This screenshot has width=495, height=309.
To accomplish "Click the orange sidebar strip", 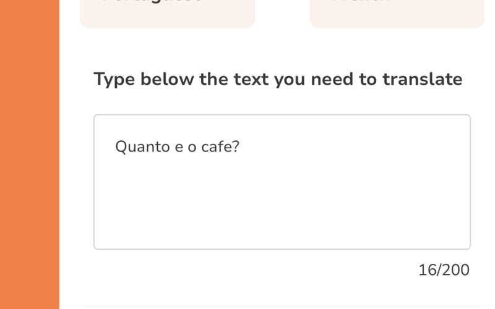I will pyautogui.click(x=30, y=154).
